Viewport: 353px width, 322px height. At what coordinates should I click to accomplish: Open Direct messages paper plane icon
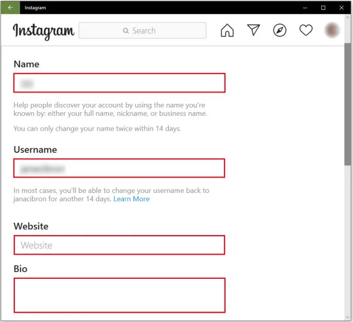[x=253, y=30]
